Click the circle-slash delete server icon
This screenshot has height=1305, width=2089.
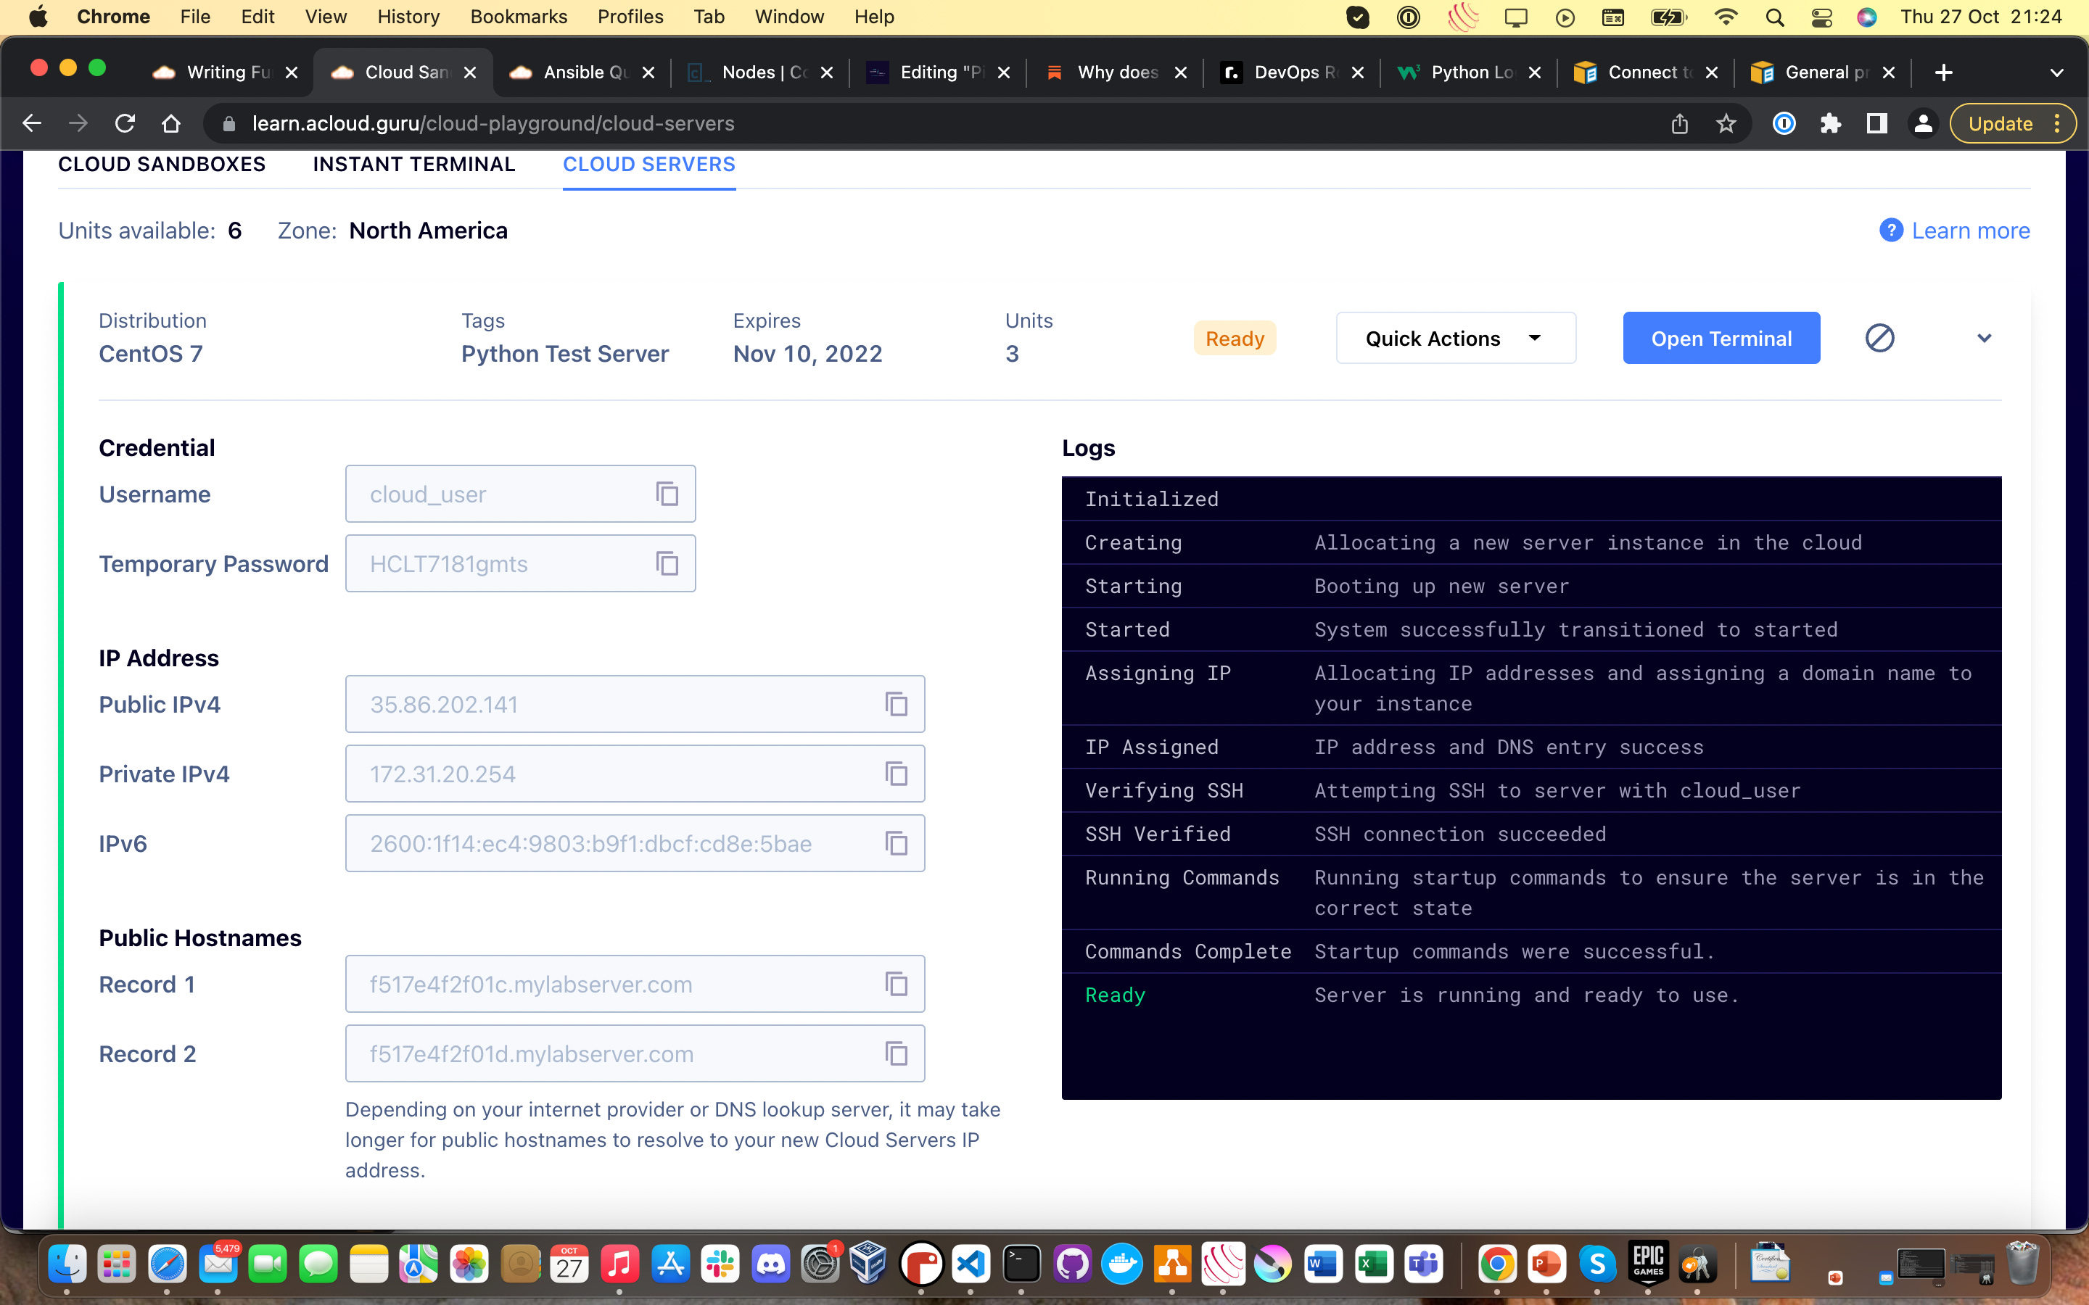[x=1879, y=339]
